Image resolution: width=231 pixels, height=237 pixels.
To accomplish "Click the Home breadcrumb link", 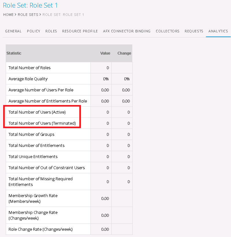I will pyautogui.click(x=9, y=15).
